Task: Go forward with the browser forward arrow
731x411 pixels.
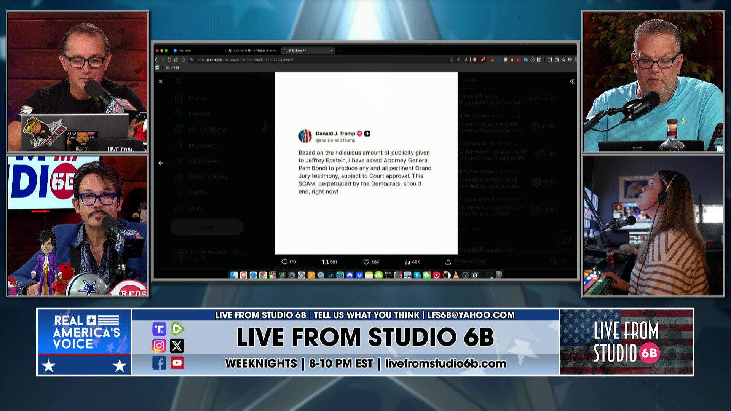Action: [163, 60]
